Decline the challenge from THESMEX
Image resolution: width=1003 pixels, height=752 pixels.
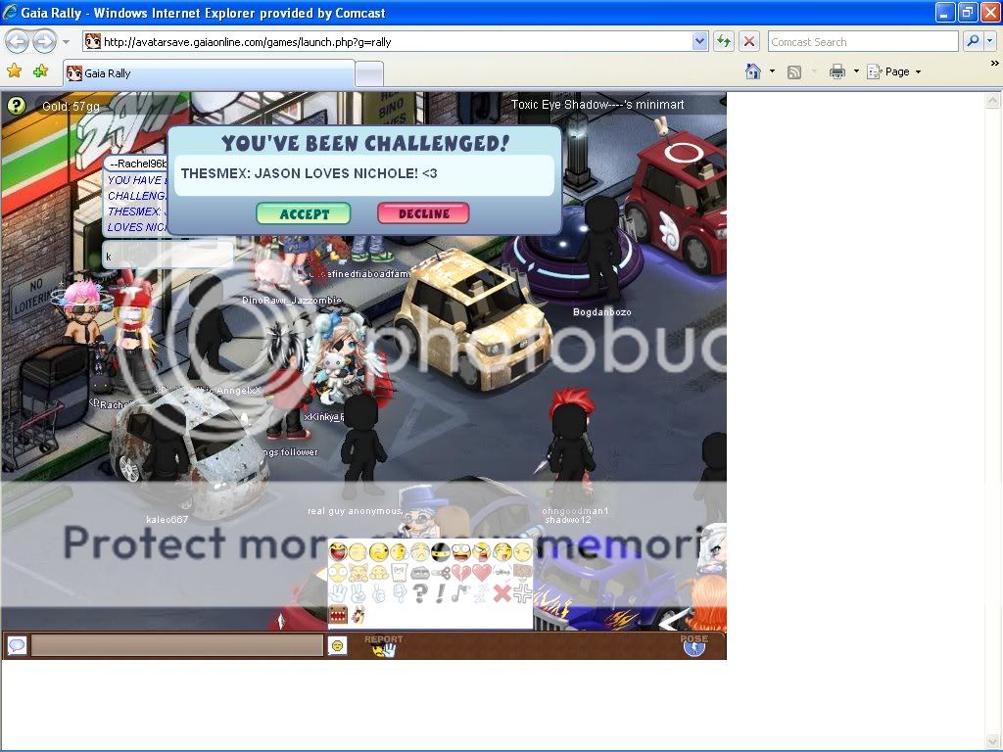pyautogui.click(x=423, y=213)
